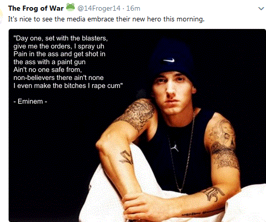Click the forearm tattoo near the elbow

tap(127, 157)
